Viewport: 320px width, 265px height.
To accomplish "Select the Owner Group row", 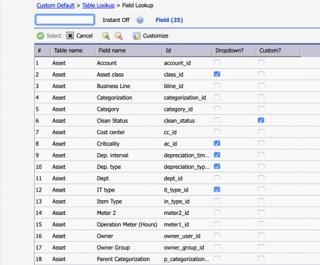I will point(177,248).
